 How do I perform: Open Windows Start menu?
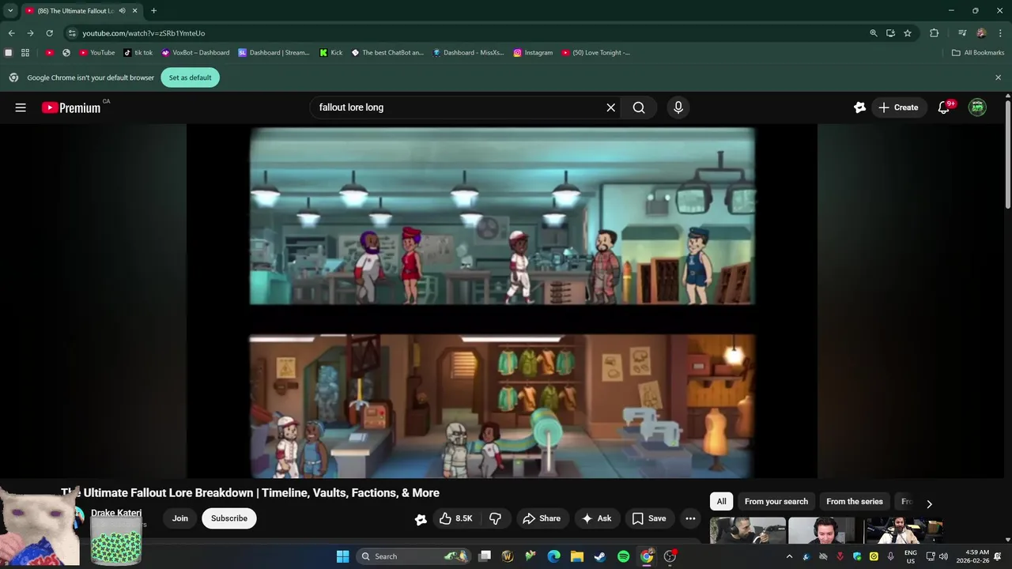click(x=342, y=556)
